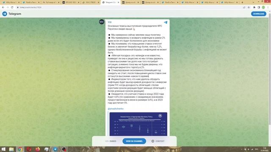
Task: Click line starting 'Мы привержены к возврату инфляции'
Action: tap(136, 39)
